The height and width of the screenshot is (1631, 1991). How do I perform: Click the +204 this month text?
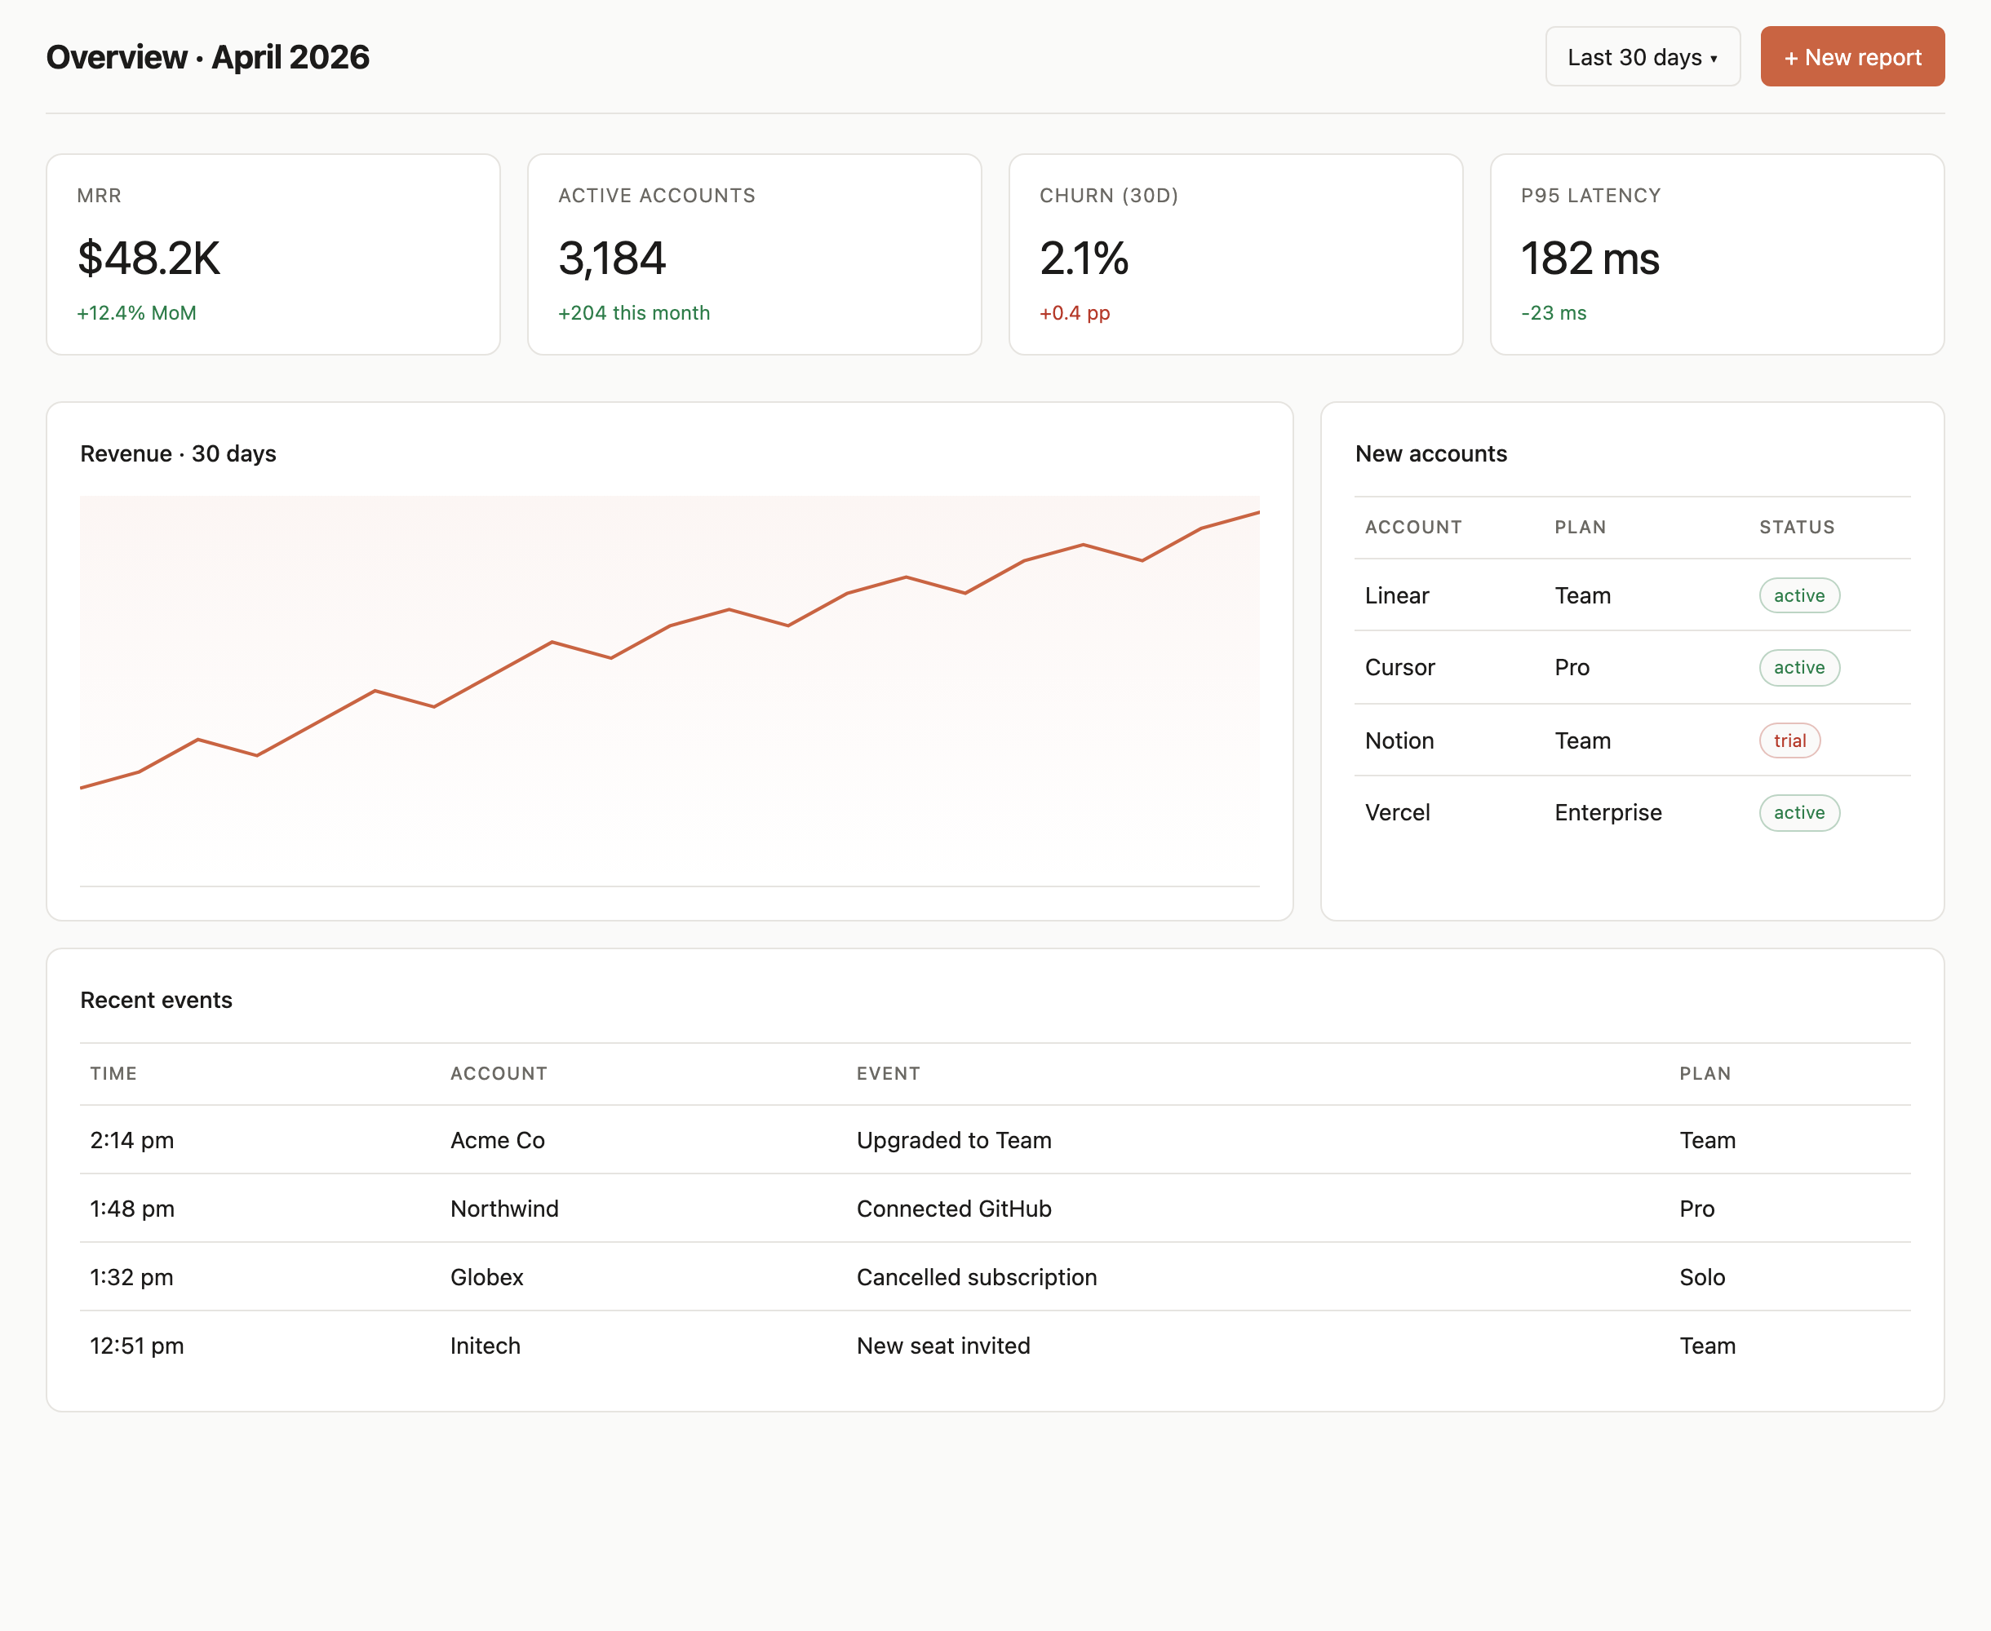point(635,313)
